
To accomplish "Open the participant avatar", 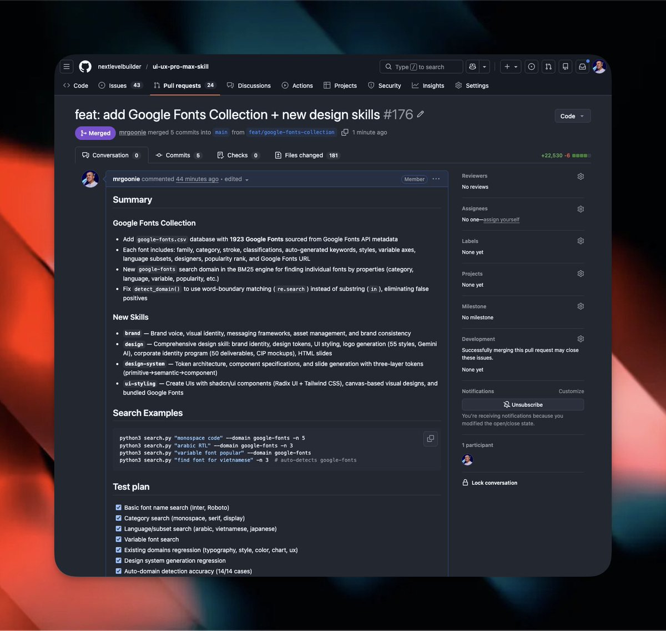I will [x=467, y=460].
